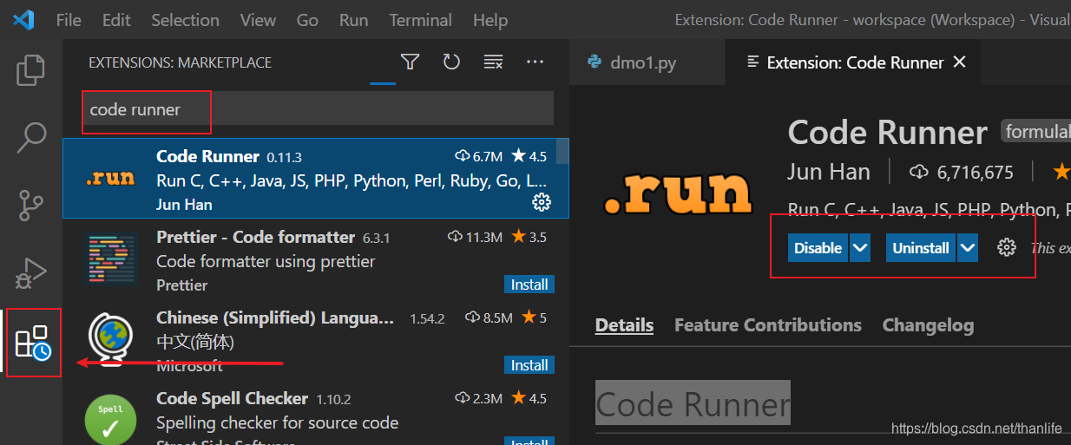Open manage gear next to Uninstall button

click(1007, 247)
